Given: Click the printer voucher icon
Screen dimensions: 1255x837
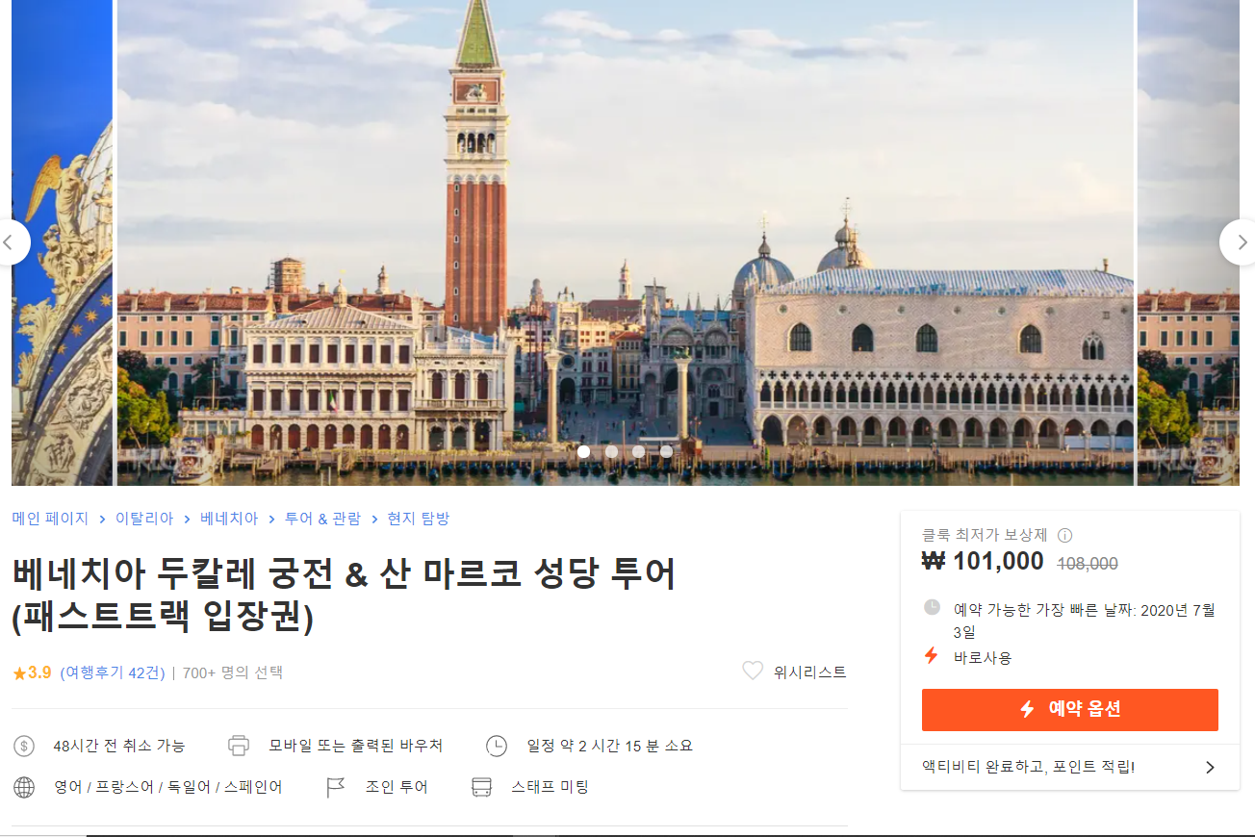Looking at the screenshot, I should pos(239,746).
